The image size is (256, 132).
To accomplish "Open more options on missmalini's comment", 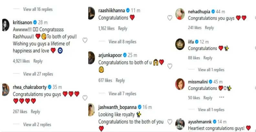I will (x=221, y=97).
